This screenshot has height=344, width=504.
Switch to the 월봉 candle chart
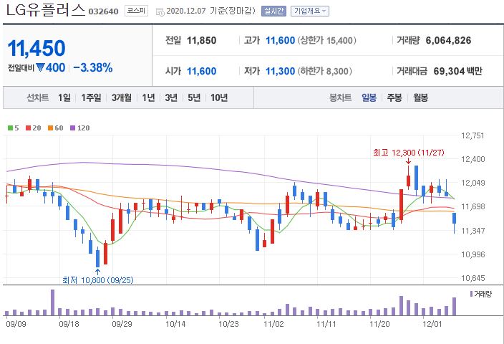pyautogui.click(x=420, y=97)
